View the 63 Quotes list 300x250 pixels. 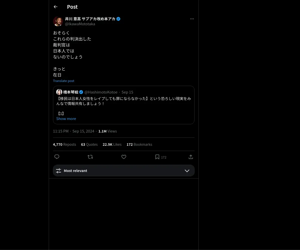tap(89, 144)
